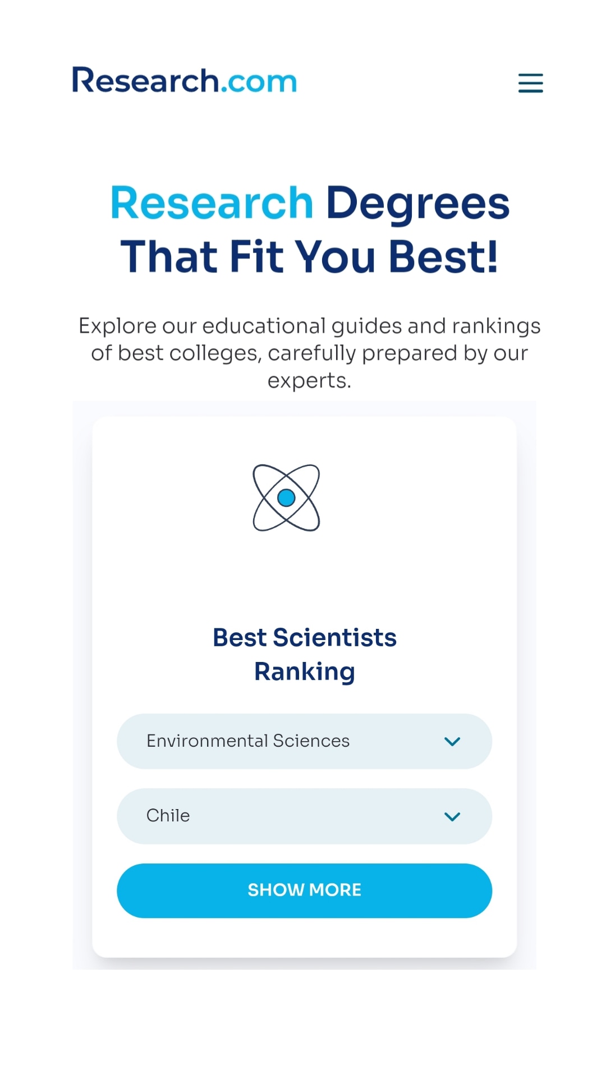Click the atom science icon
The image size is (606, 1078).
tap(286, 497)
